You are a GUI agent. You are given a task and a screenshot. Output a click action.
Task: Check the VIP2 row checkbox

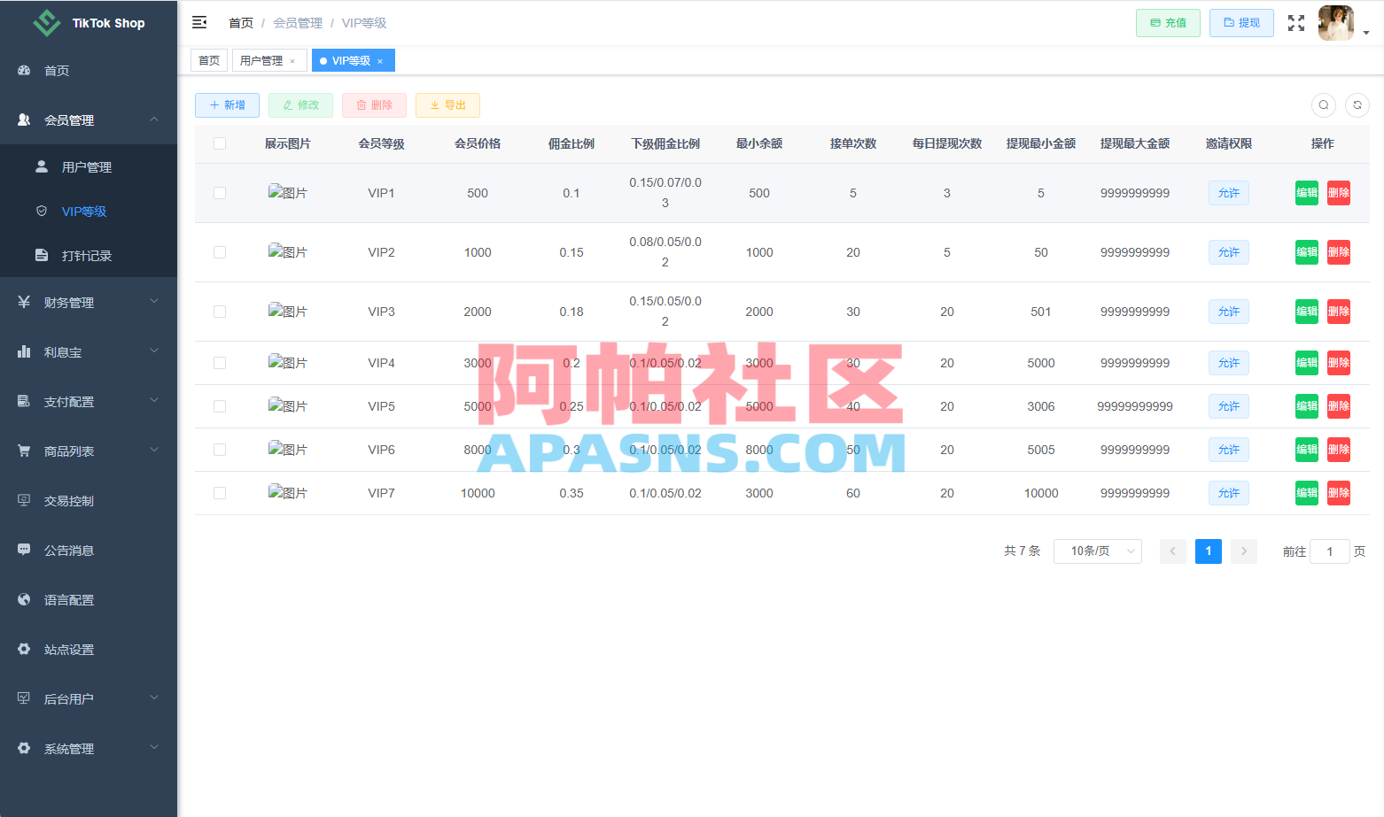tap(220, 252)
